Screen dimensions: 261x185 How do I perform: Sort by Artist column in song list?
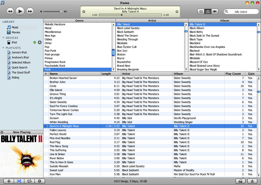pyautogui.click(x=147, y=74)
